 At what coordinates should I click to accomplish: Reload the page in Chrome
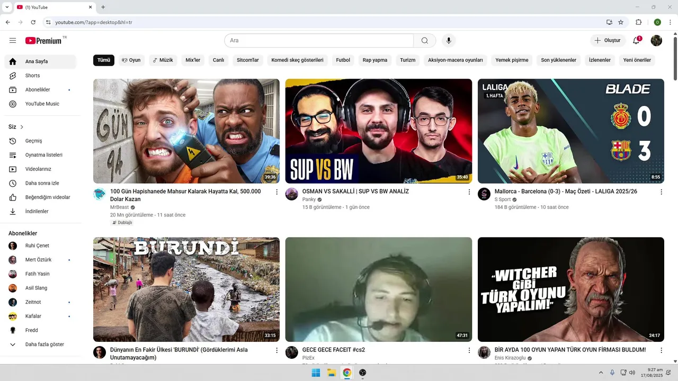click(33, 22)
